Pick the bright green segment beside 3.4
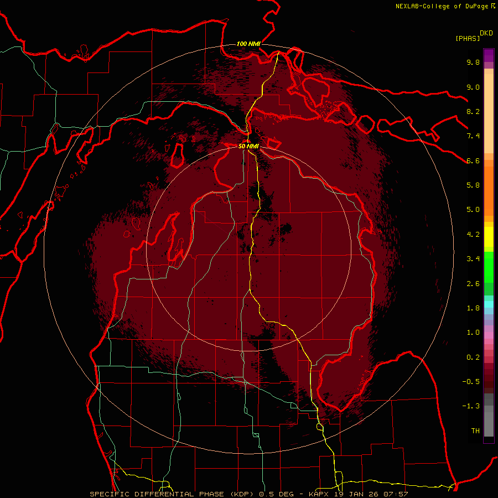 pos(489,267)
